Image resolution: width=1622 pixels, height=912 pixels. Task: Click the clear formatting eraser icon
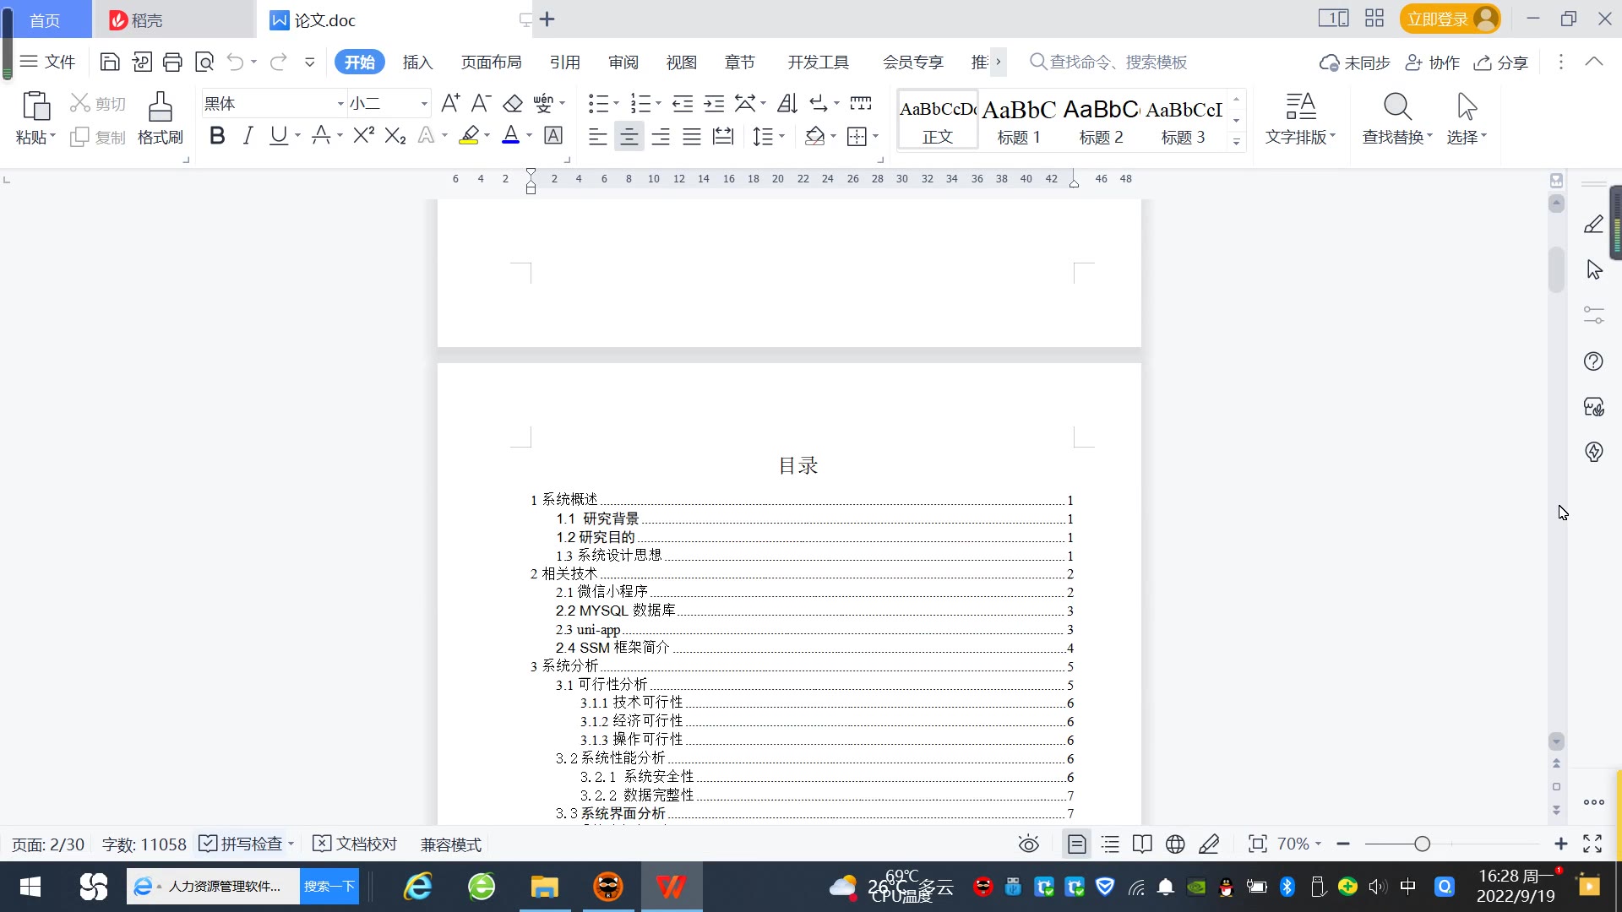pyautogui.click(x=513, y=104)
